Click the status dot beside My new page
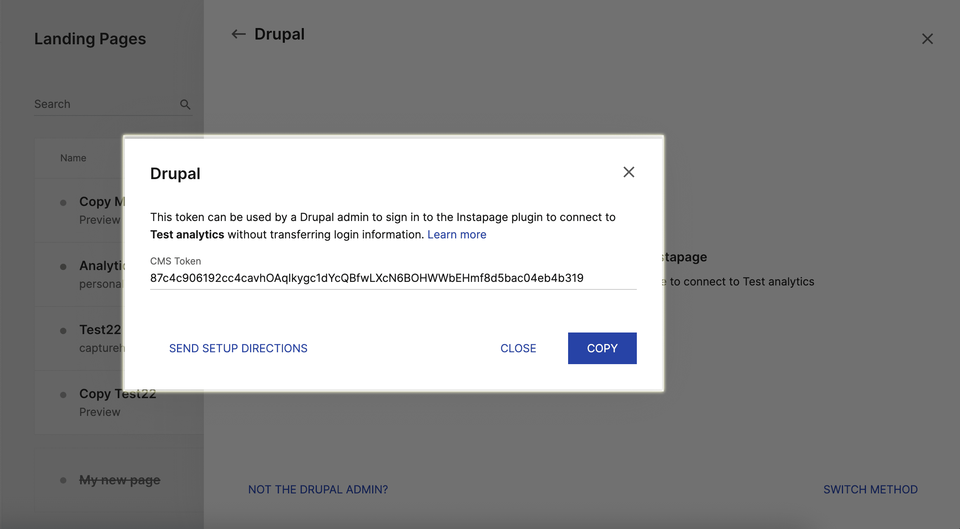960x529 pixels. (63, 480)
